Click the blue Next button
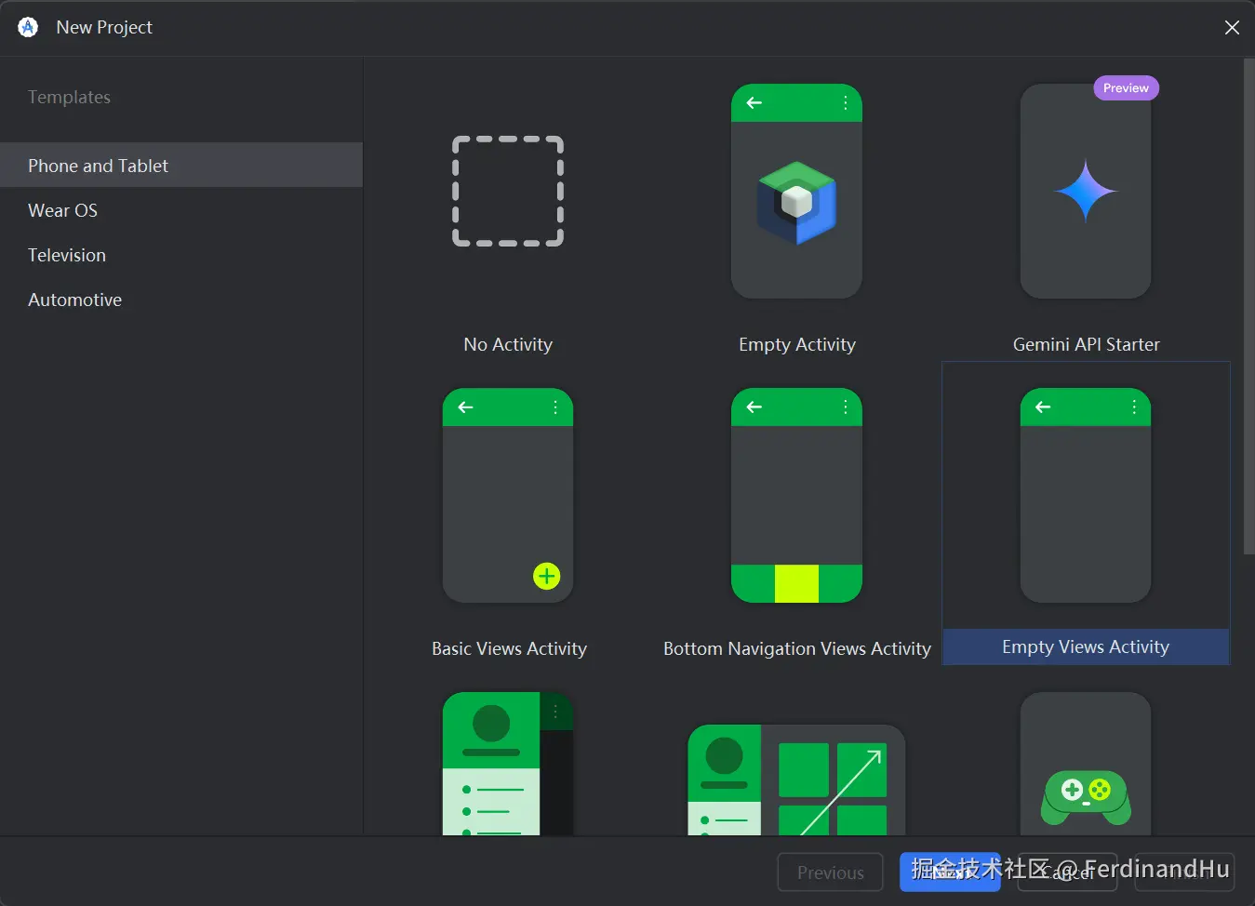This screenshot has height=906, width=1255. pos(950,873)
